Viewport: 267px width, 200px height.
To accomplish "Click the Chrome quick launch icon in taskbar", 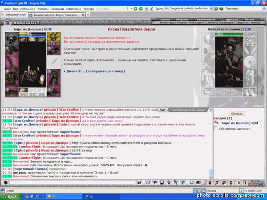I will pyautogui.click(x=27, y=197).
